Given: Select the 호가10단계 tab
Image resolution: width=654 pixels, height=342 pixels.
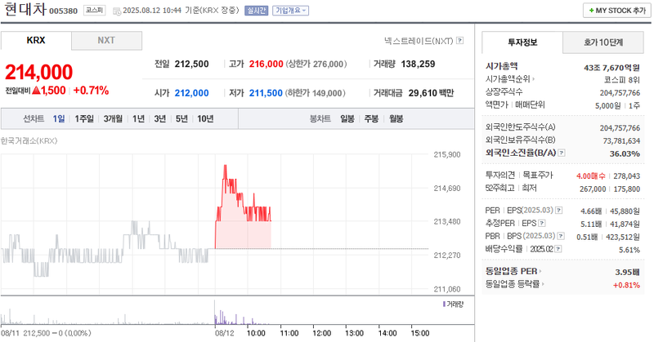Looking at the screenshot, I should (603, 42).
